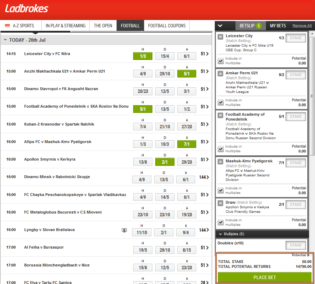Click Remove All link in betslip
Viewport: 315px width, 284px height.
pos(302,26)
